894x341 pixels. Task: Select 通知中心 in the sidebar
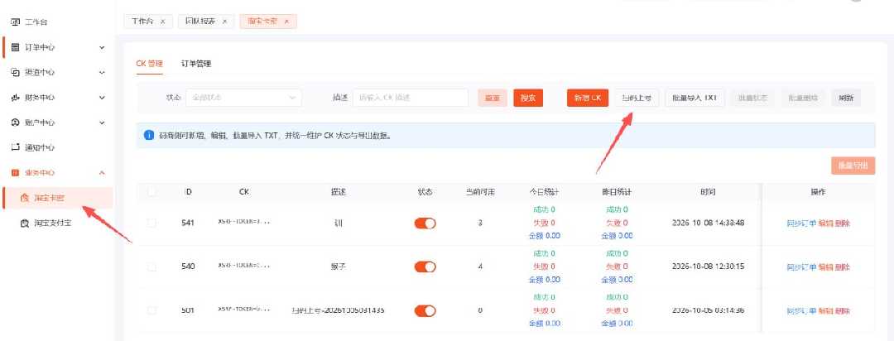pyautogui.click(x=40, y=147)
